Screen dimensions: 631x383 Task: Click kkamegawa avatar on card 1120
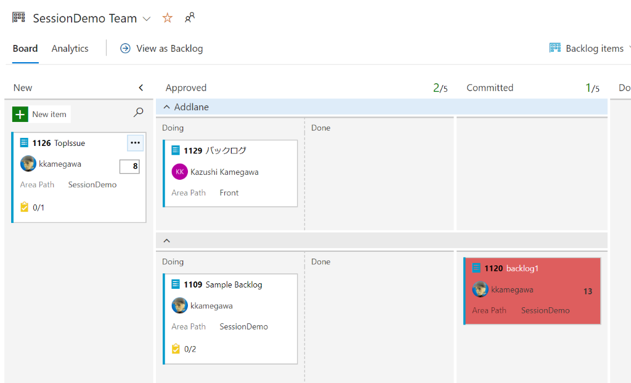480,289
